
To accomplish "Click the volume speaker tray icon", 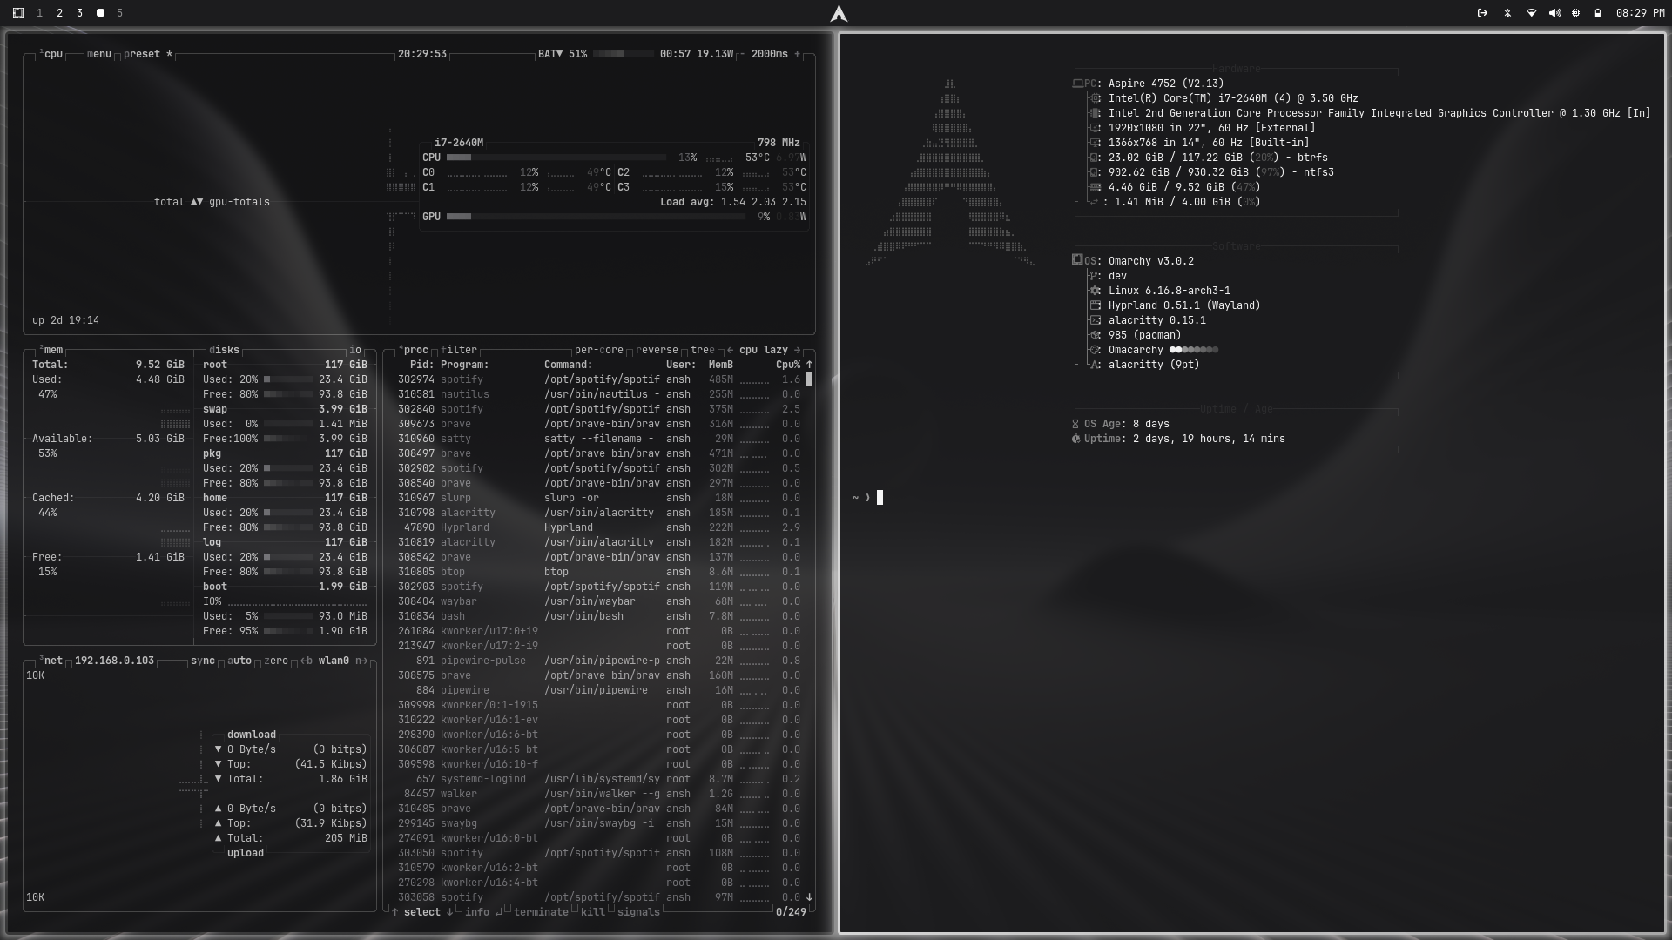I will (x=1554, y=13).
